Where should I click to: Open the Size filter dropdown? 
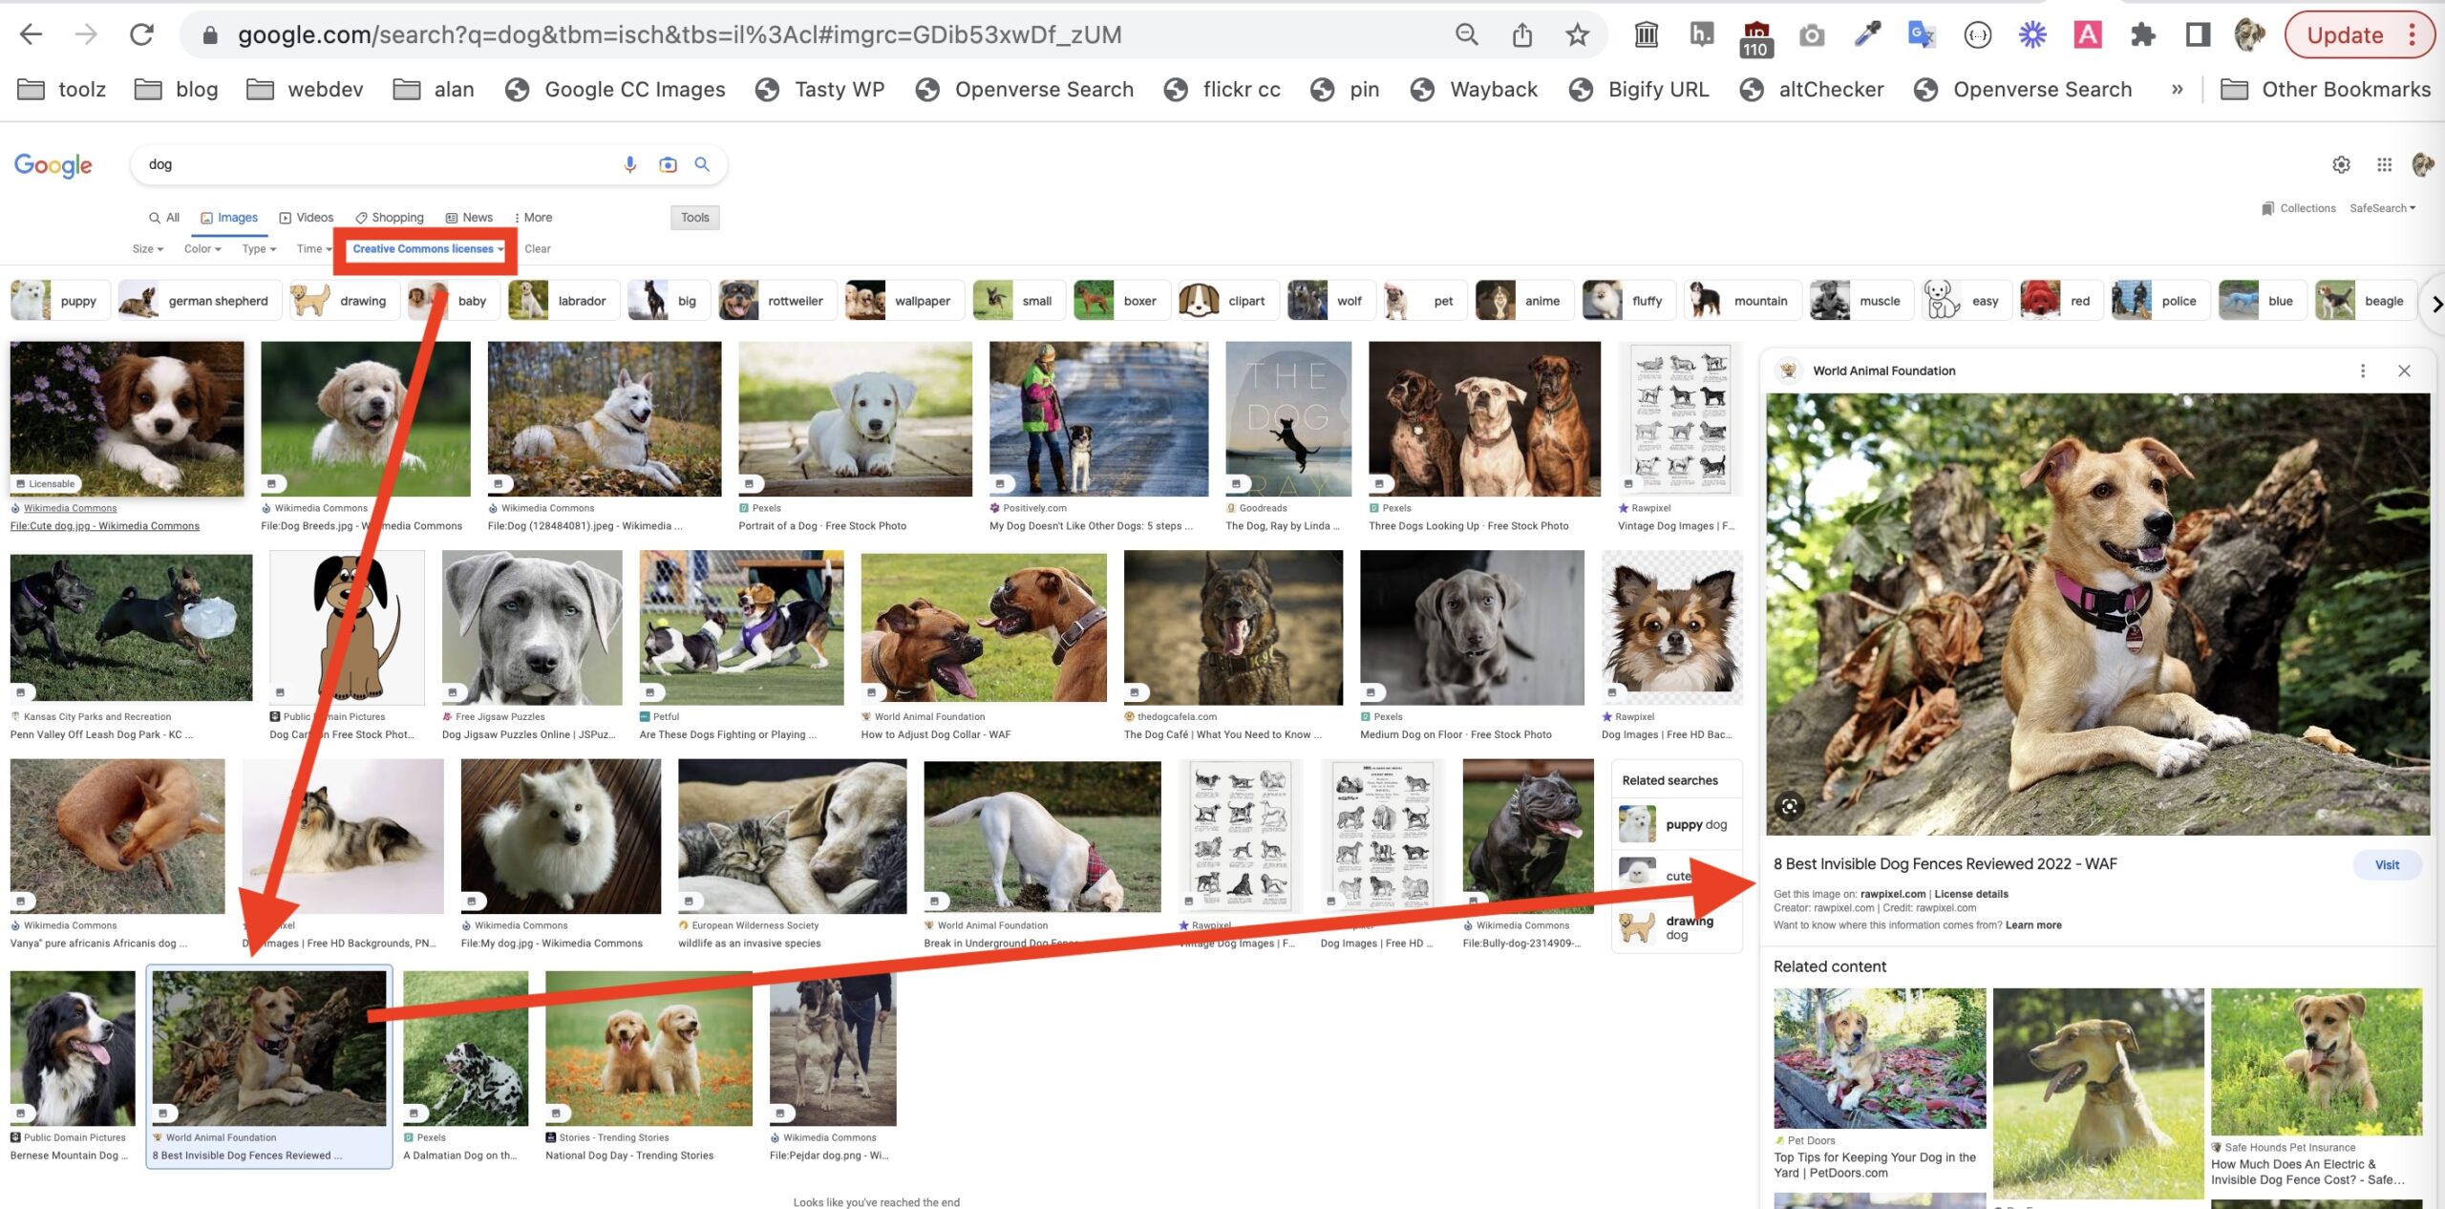point(147,249)
